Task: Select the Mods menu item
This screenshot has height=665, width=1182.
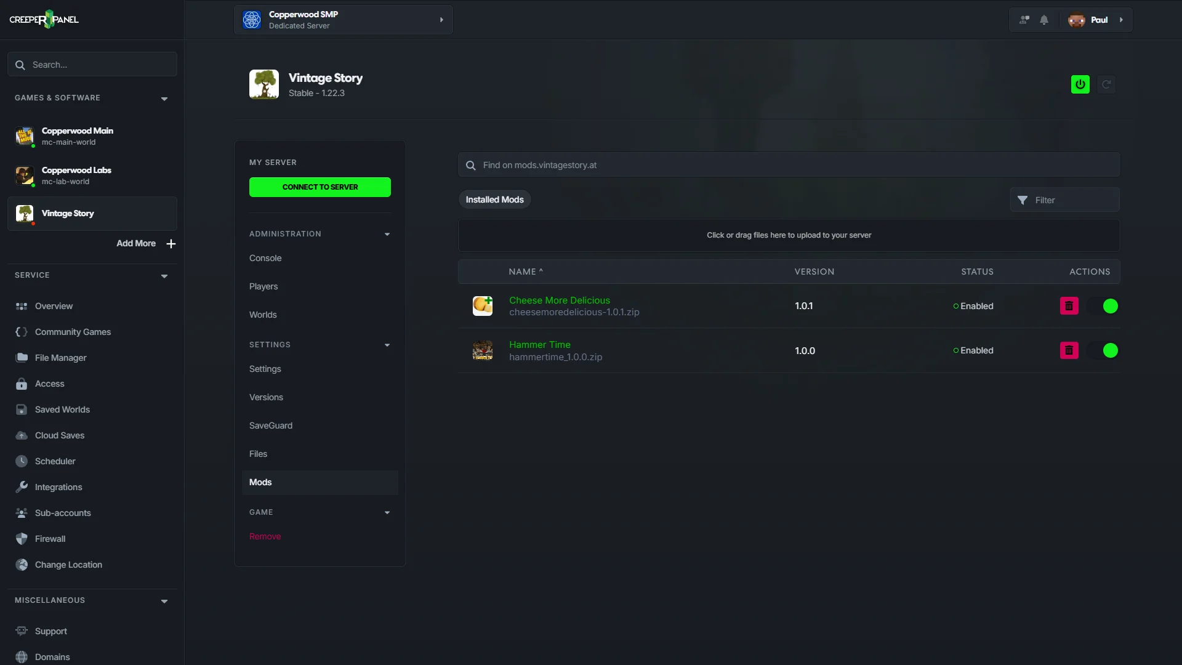Action: click(x=320, y=482)
